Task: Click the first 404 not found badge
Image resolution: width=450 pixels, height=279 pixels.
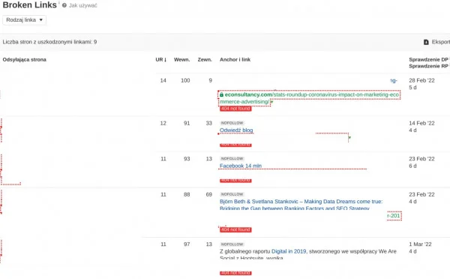Action: tap(235, 109)
